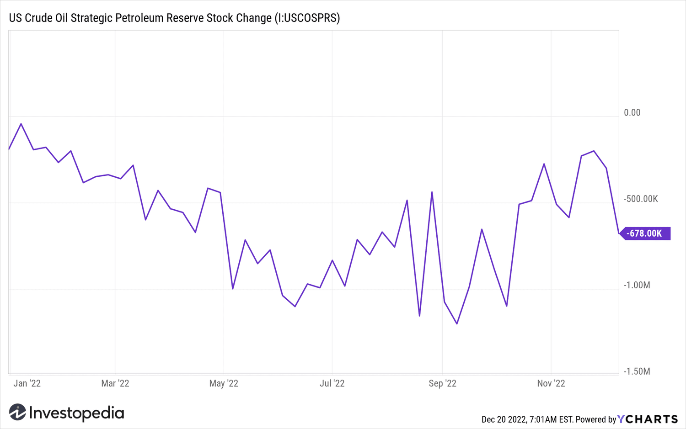Viewport: 686px width, 429px height.
Task: Click the purple -678.00K value tag
Action: (644, 233)
